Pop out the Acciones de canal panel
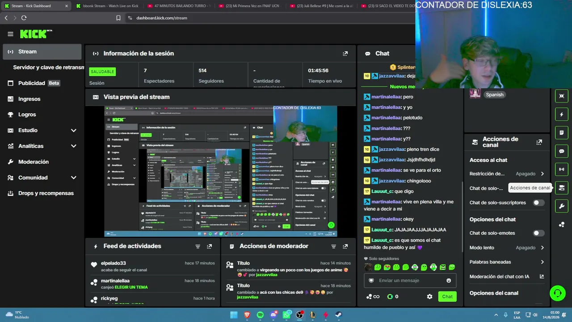Screen dimensions: 572x322 539,142
